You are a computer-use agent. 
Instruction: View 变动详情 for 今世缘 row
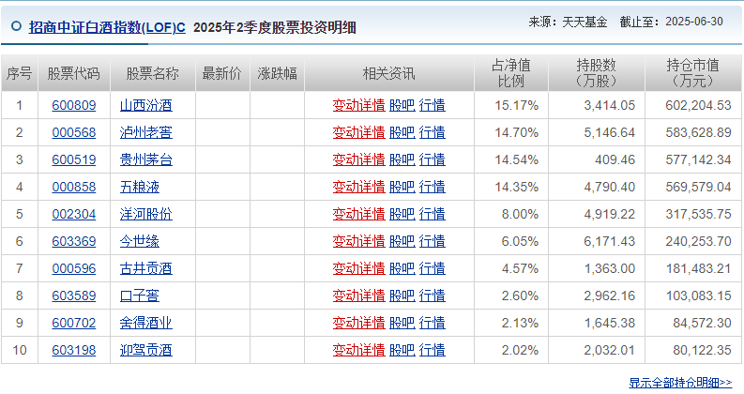click(358, 241)
